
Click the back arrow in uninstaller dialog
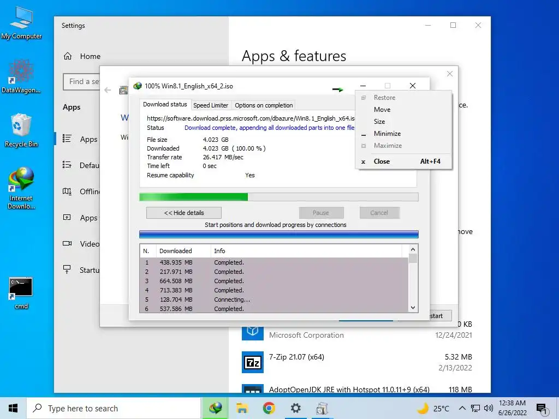tap(108, 90)
